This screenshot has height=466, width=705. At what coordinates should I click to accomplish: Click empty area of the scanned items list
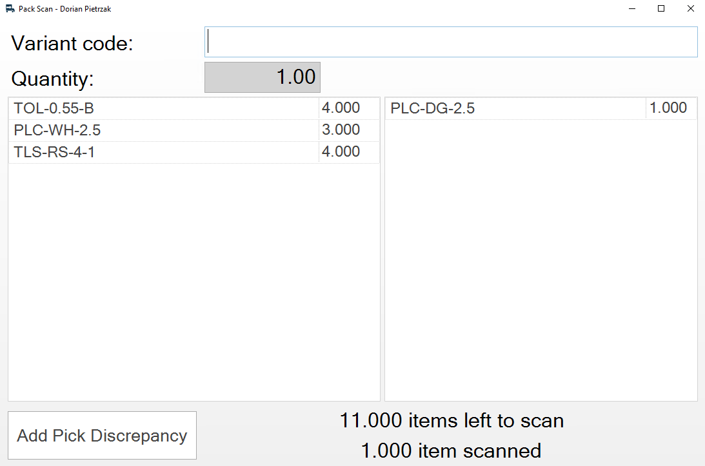(541, 260)
